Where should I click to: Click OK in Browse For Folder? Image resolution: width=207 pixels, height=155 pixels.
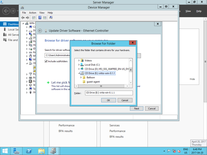point(108,100)
